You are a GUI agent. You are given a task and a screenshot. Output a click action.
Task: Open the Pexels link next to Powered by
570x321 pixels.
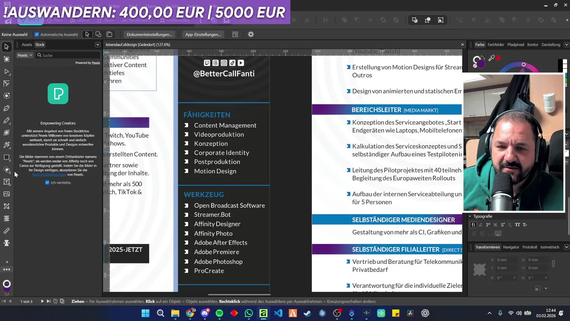click(x=96, y=63)
